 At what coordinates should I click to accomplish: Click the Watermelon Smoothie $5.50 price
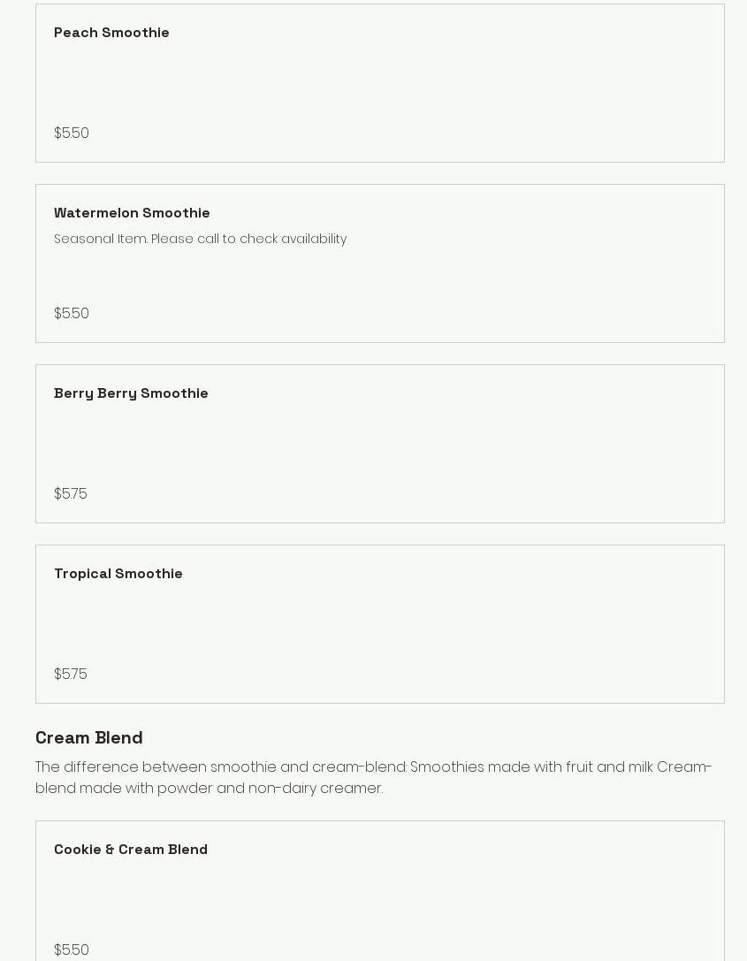72,314
